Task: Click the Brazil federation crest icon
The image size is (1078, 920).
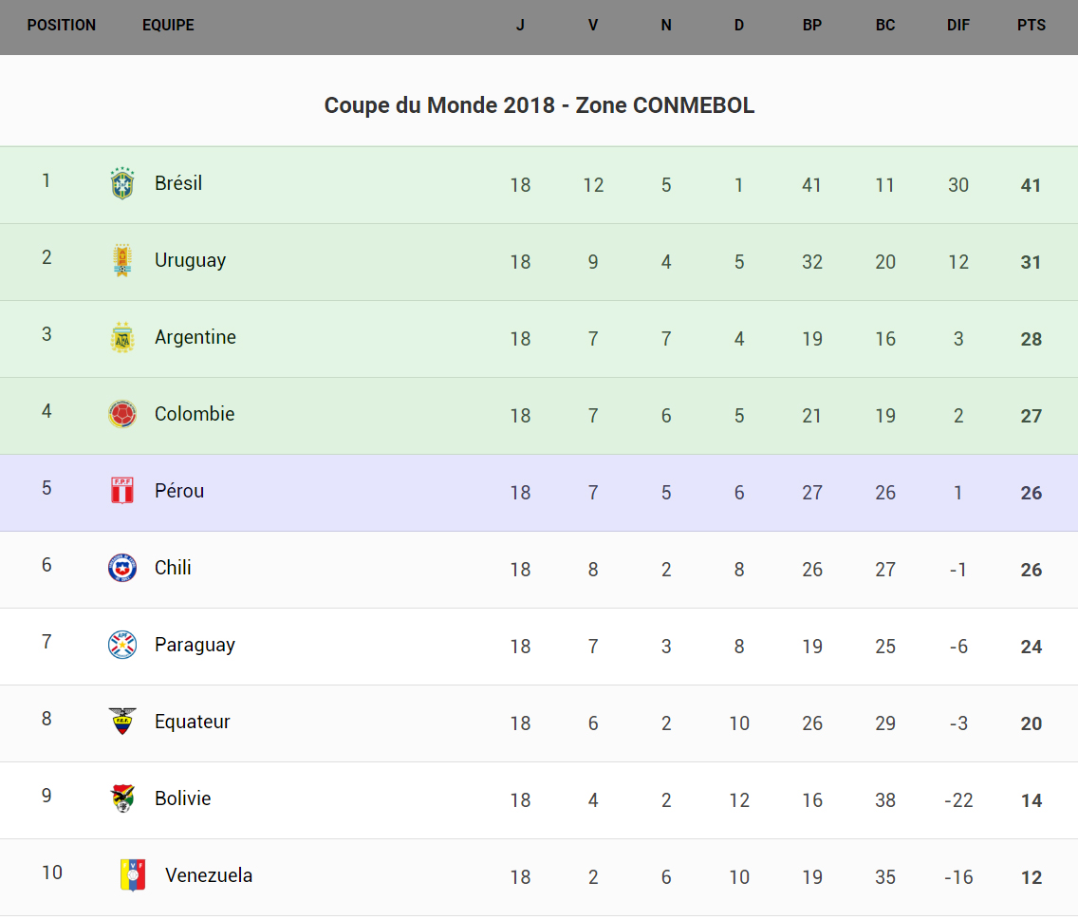Action: [x=122, y=183]
